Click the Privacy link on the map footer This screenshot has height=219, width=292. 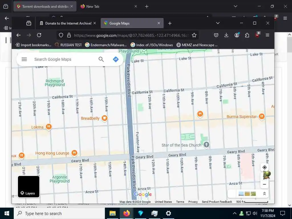pyautogui.click(x=193, y=202)
